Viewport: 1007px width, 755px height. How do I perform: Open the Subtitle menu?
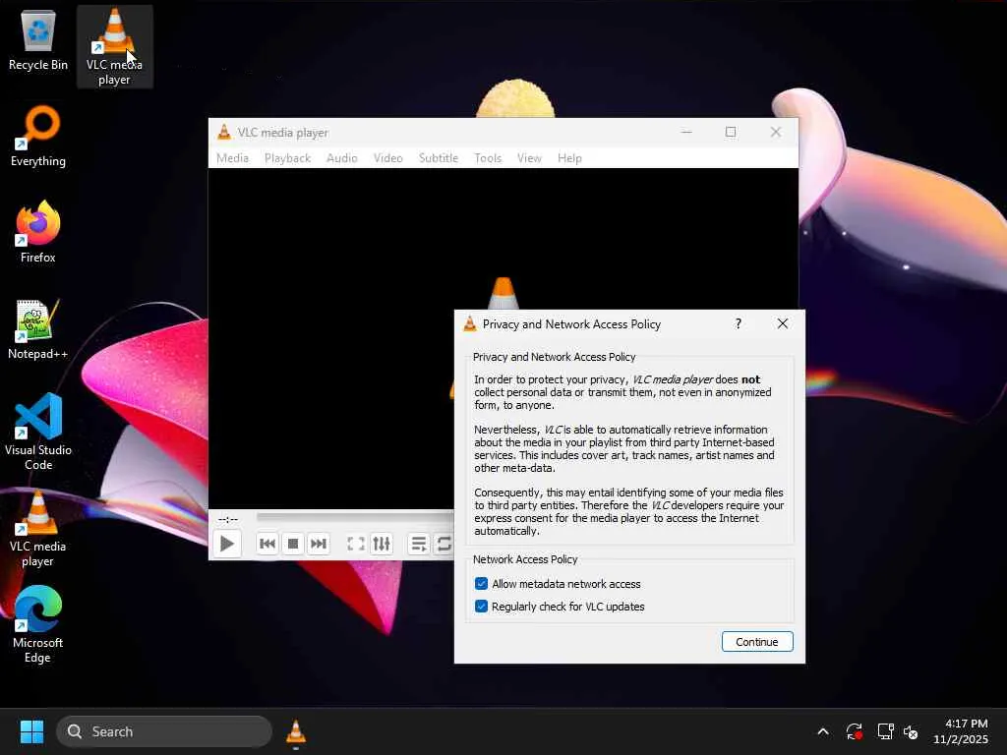(x=439, y=158)
